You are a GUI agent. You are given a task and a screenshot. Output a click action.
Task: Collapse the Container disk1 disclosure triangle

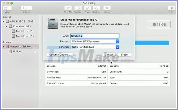pos(6,26)
